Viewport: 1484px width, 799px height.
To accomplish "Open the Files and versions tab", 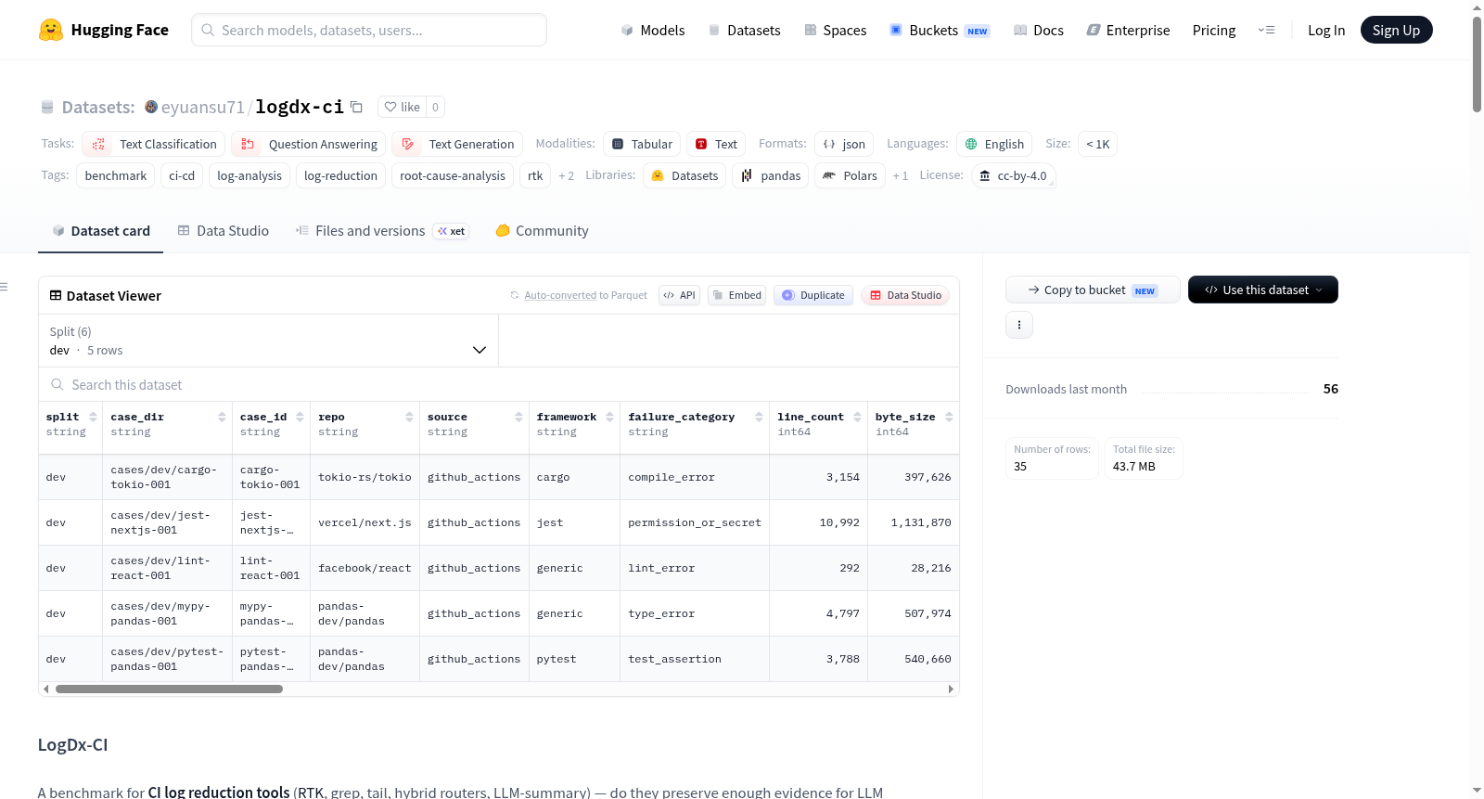I will [382, 231].
